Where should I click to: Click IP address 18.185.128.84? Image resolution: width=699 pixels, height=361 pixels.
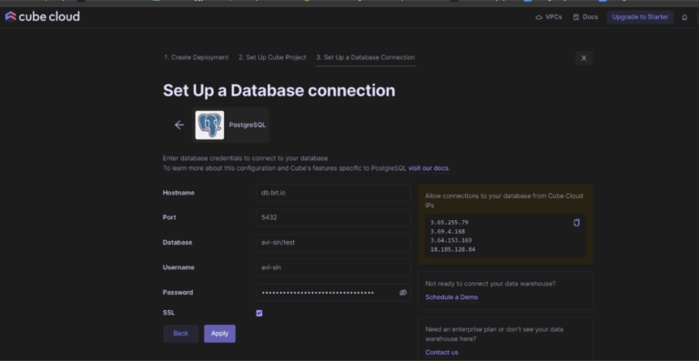coord(452,250)
